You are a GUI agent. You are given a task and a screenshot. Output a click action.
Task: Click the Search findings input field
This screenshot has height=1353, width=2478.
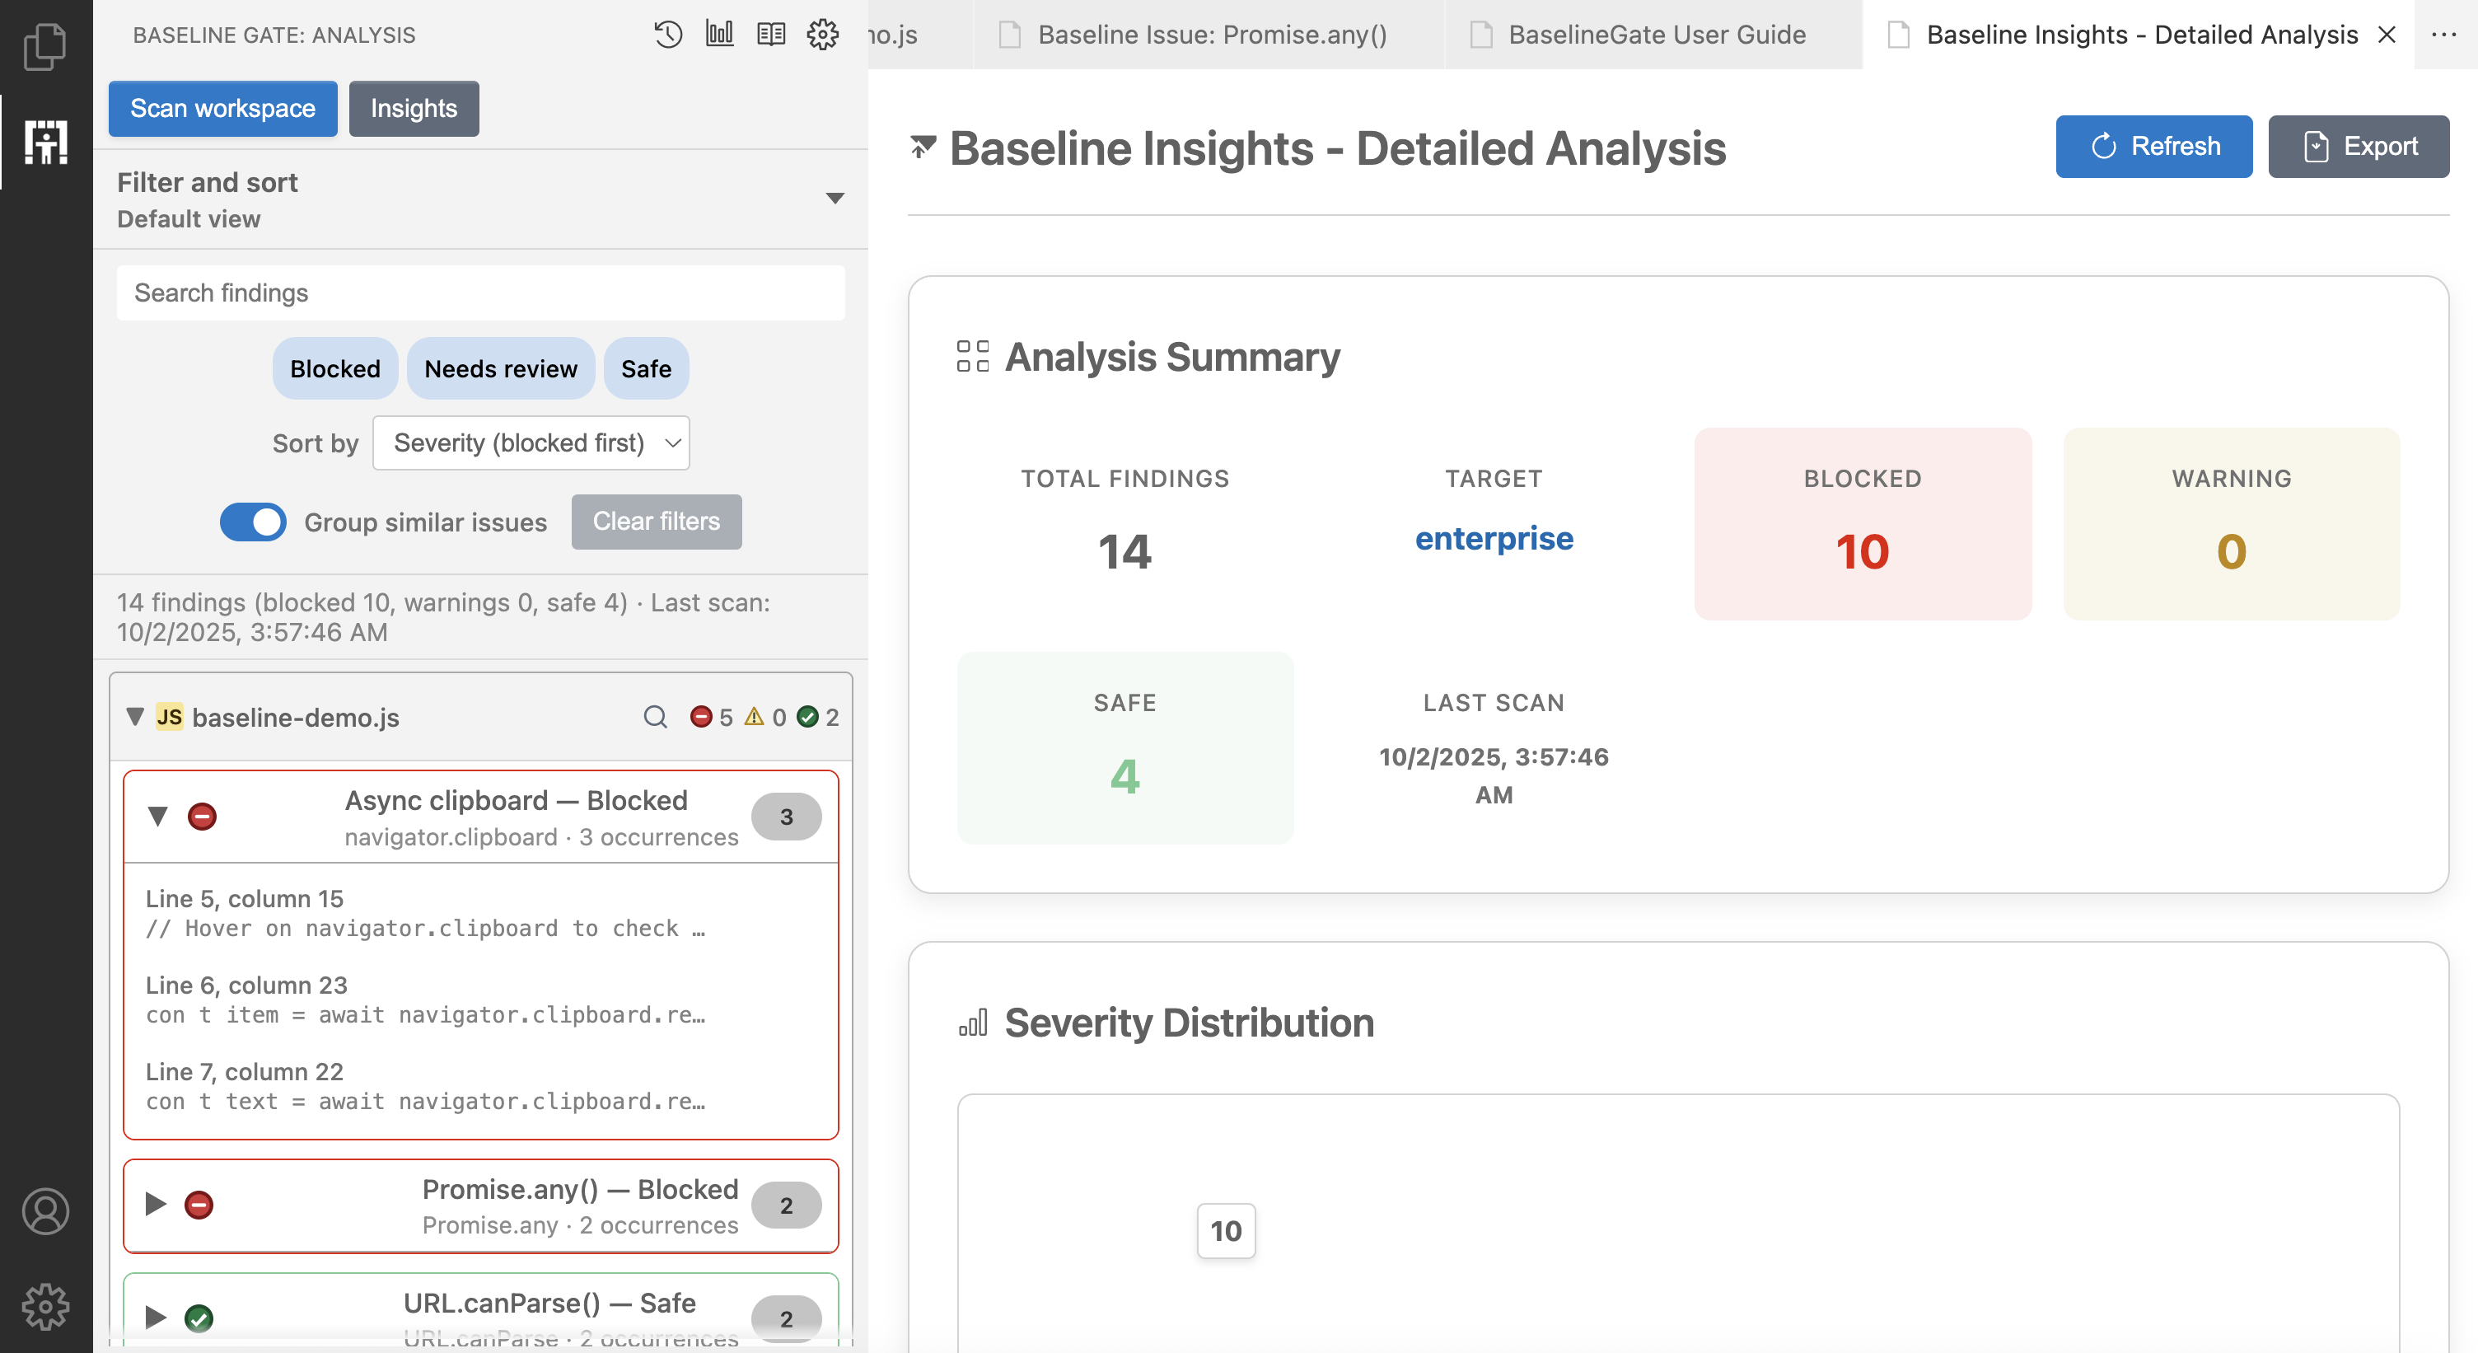point(480,293)
